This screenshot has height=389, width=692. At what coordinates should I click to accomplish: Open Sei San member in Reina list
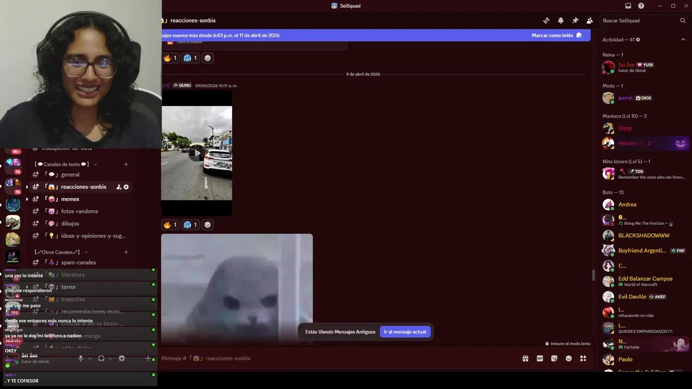(644, 68)
